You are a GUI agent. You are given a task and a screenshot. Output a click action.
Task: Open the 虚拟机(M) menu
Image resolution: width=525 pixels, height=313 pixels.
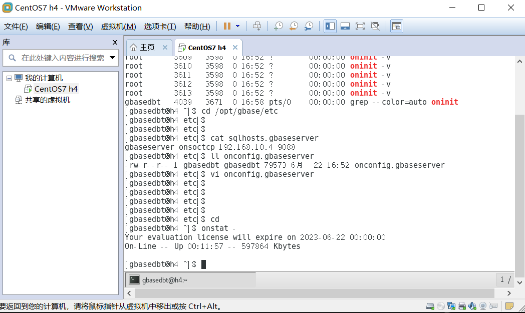point(119,27)
